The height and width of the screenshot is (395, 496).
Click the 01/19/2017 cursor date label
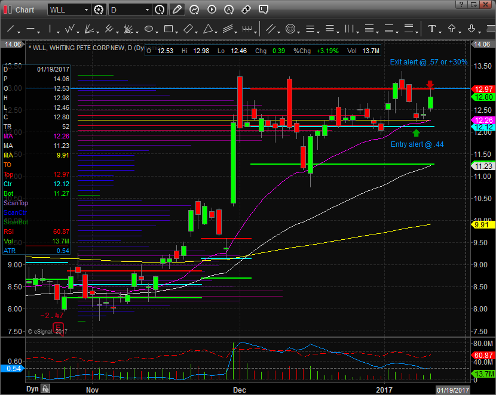[x=452, y=390]
